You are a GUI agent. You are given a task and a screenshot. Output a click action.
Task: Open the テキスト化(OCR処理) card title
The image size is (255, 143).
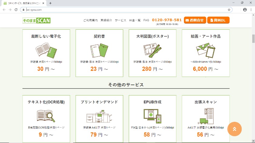point(46,102)
